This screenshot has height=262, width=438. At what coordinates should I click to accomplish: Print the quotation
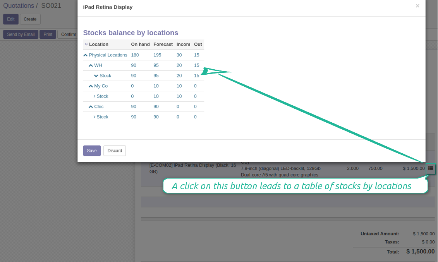(48, 34)
